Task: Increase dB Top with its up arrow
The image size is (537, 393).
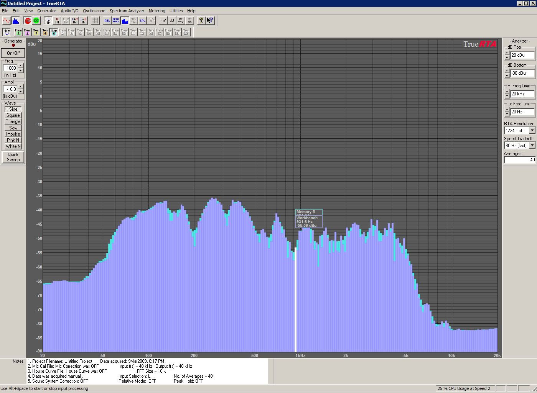Action: click(x=507, y=53)
